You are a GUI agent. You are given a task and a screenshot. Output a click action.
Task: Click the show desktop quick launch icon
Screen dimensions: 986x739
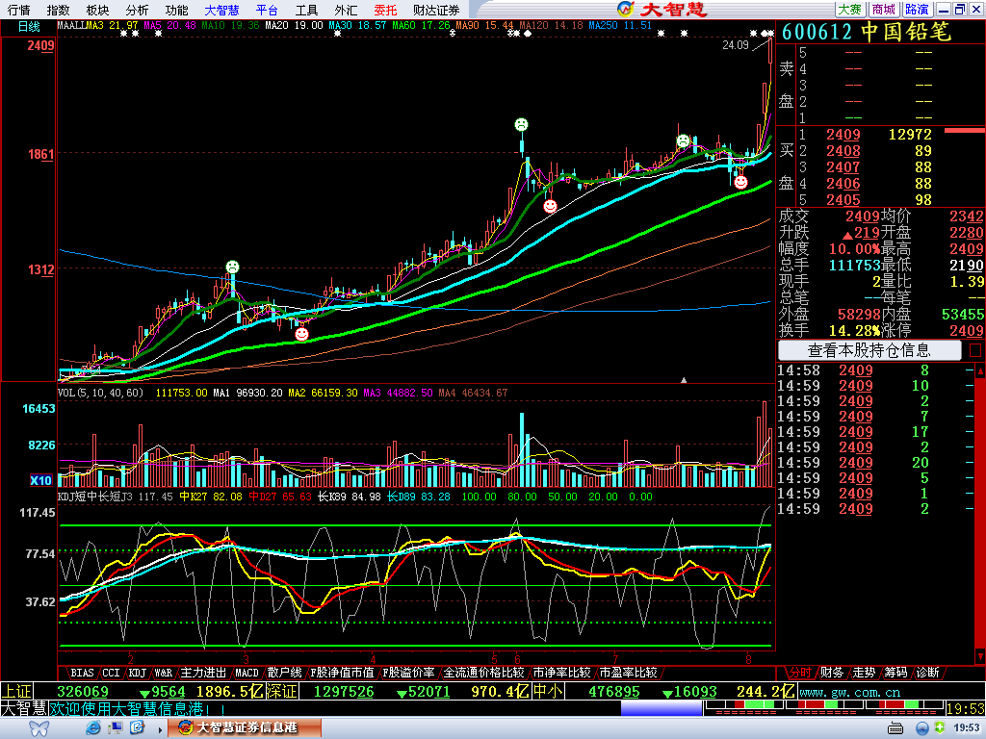[116, 728]
